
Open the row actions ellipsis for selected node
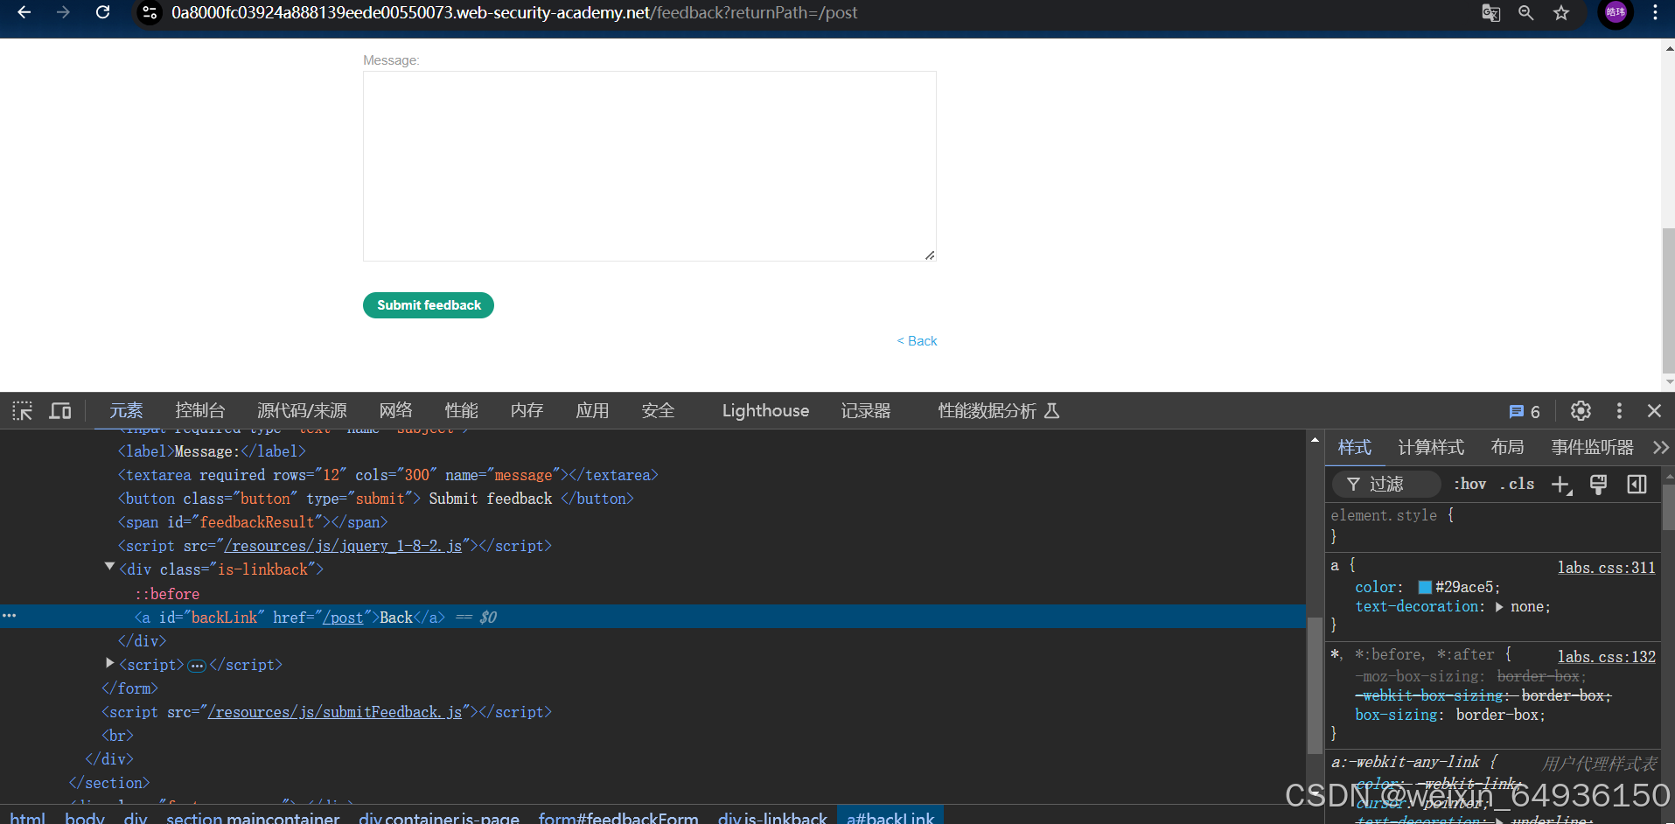click(x=10, y=616)
